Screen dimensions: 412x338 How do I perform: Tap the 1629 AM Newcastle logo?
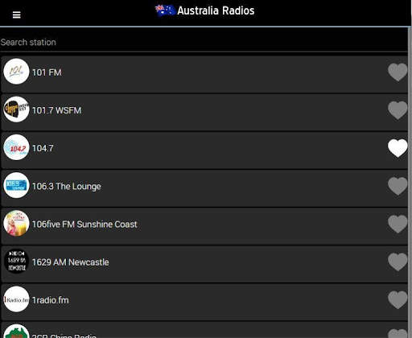click(16, 261)
